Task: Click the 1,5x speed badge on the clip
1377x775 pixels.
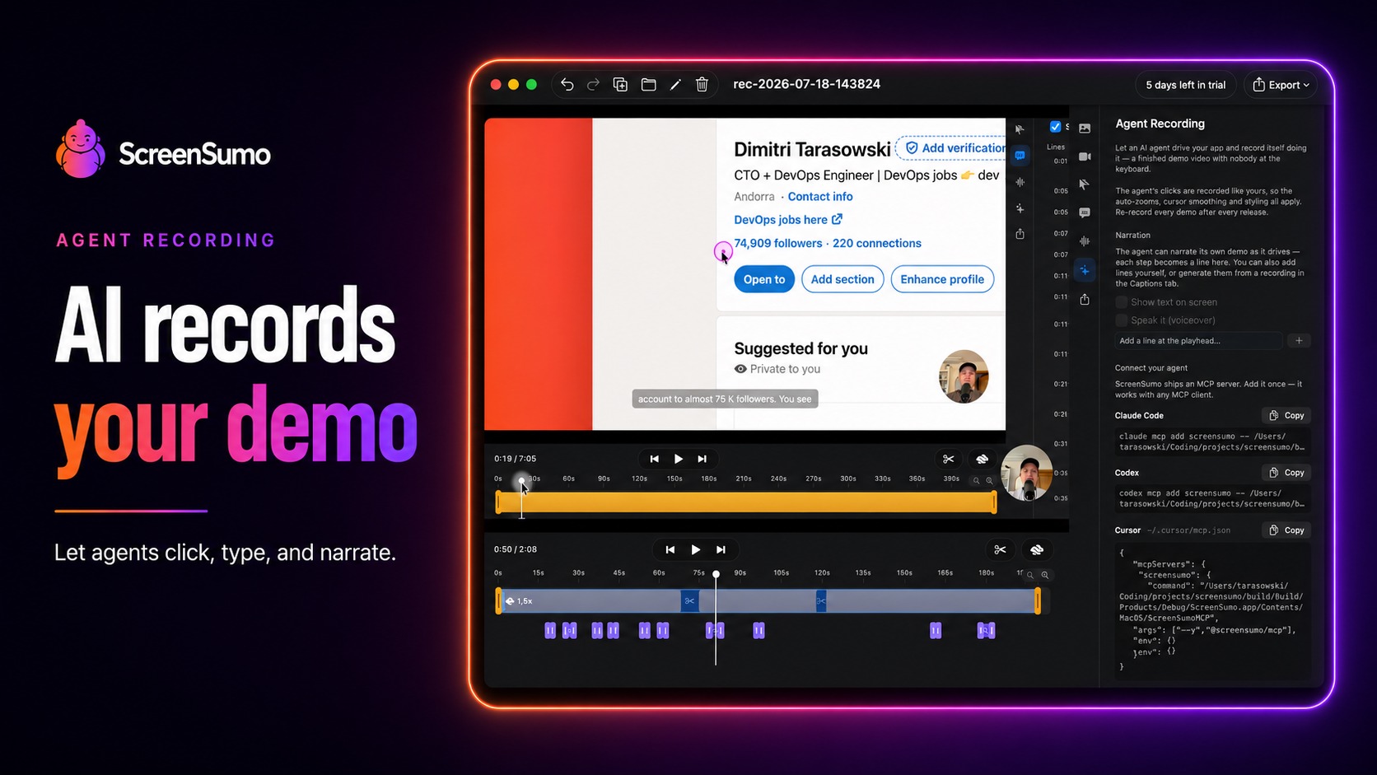Action: (519, 601)
